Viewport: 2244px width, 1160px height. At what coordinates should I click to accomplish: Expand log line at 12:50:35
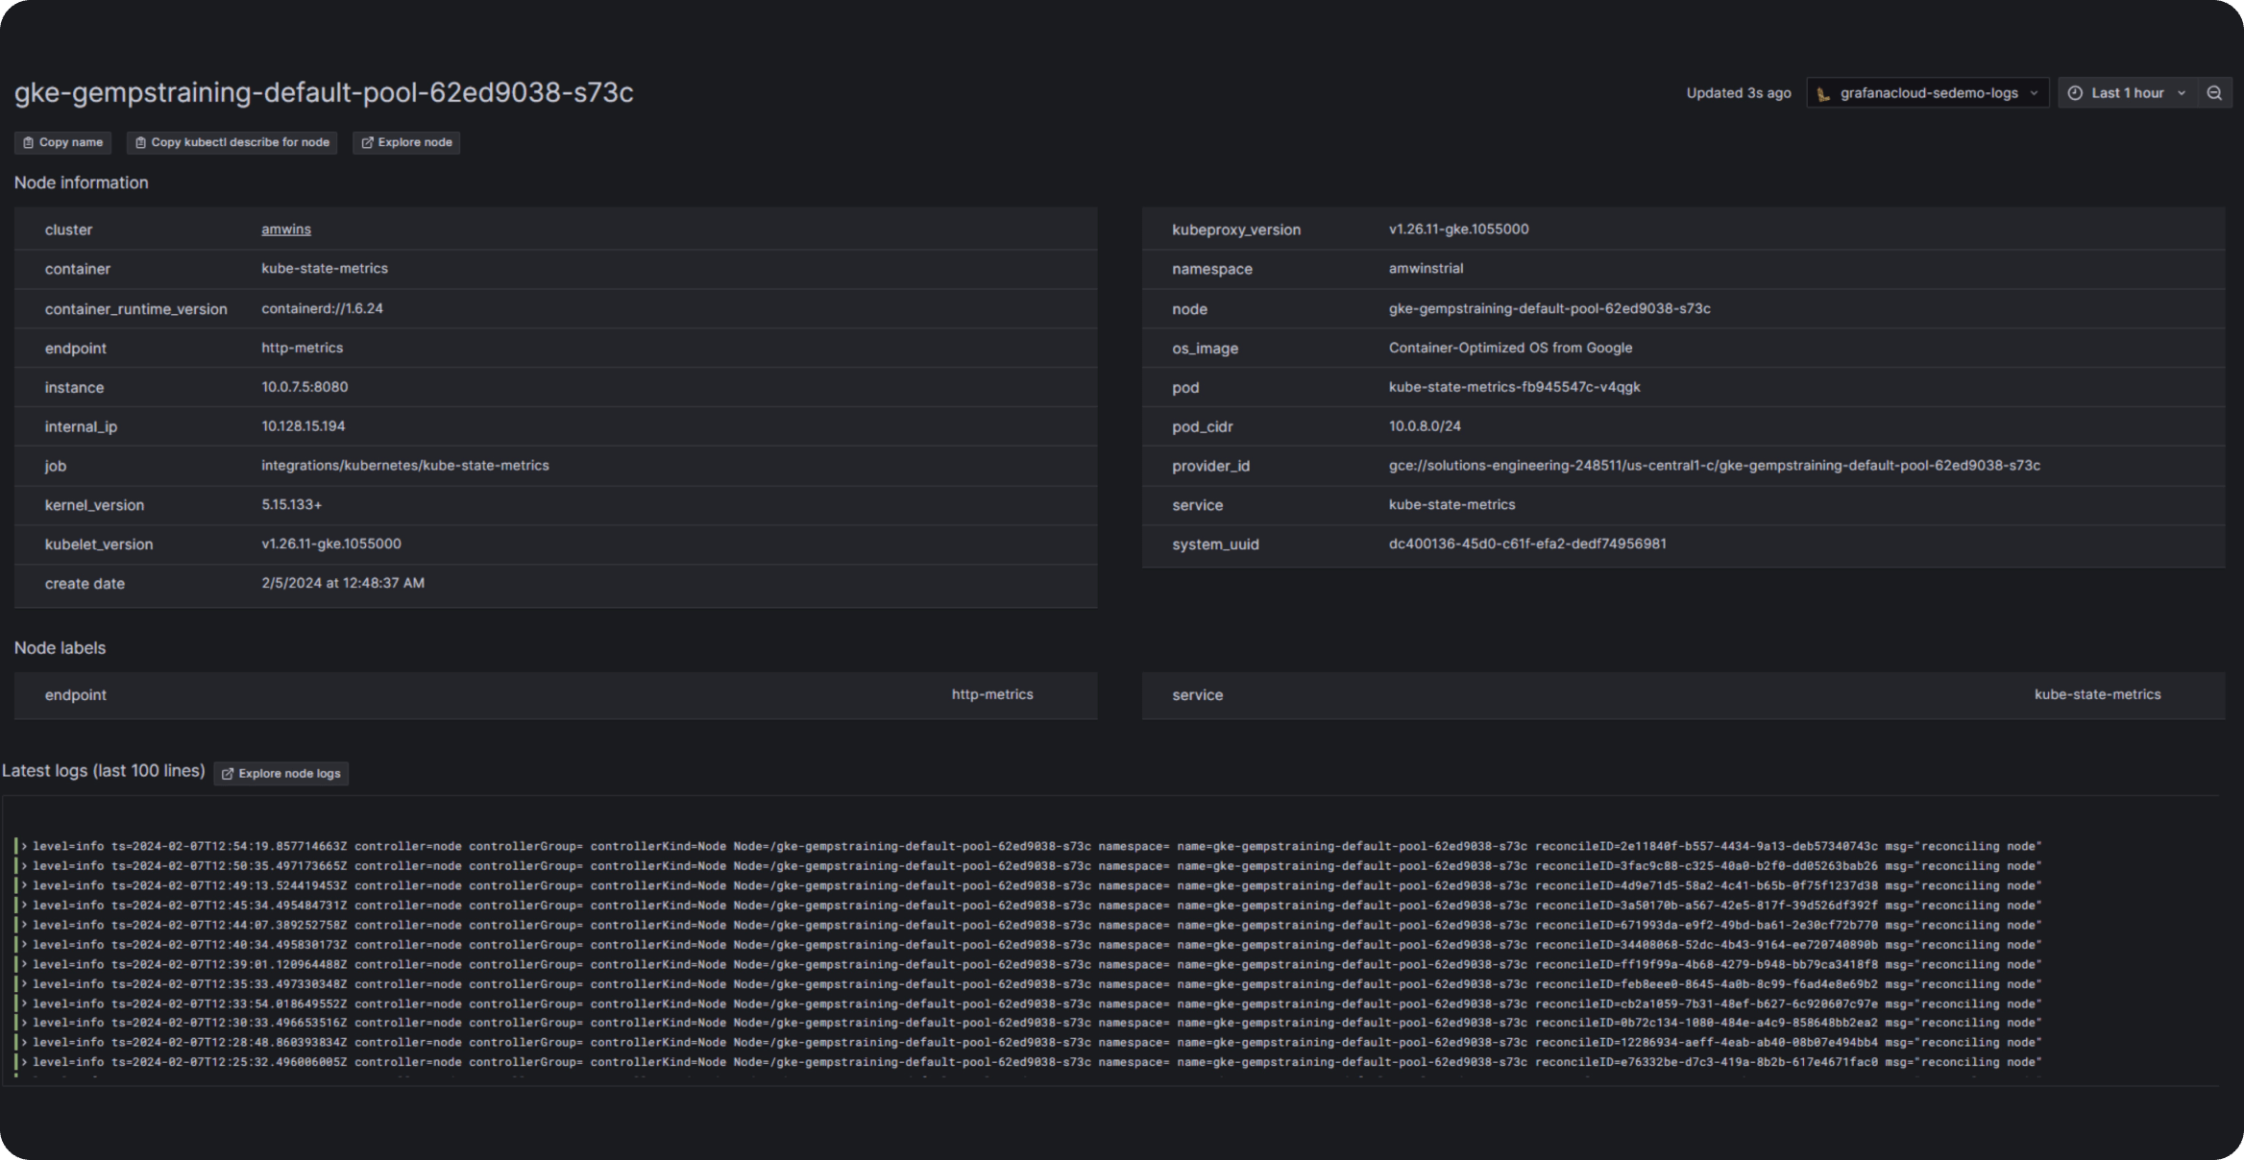[24, 866]
